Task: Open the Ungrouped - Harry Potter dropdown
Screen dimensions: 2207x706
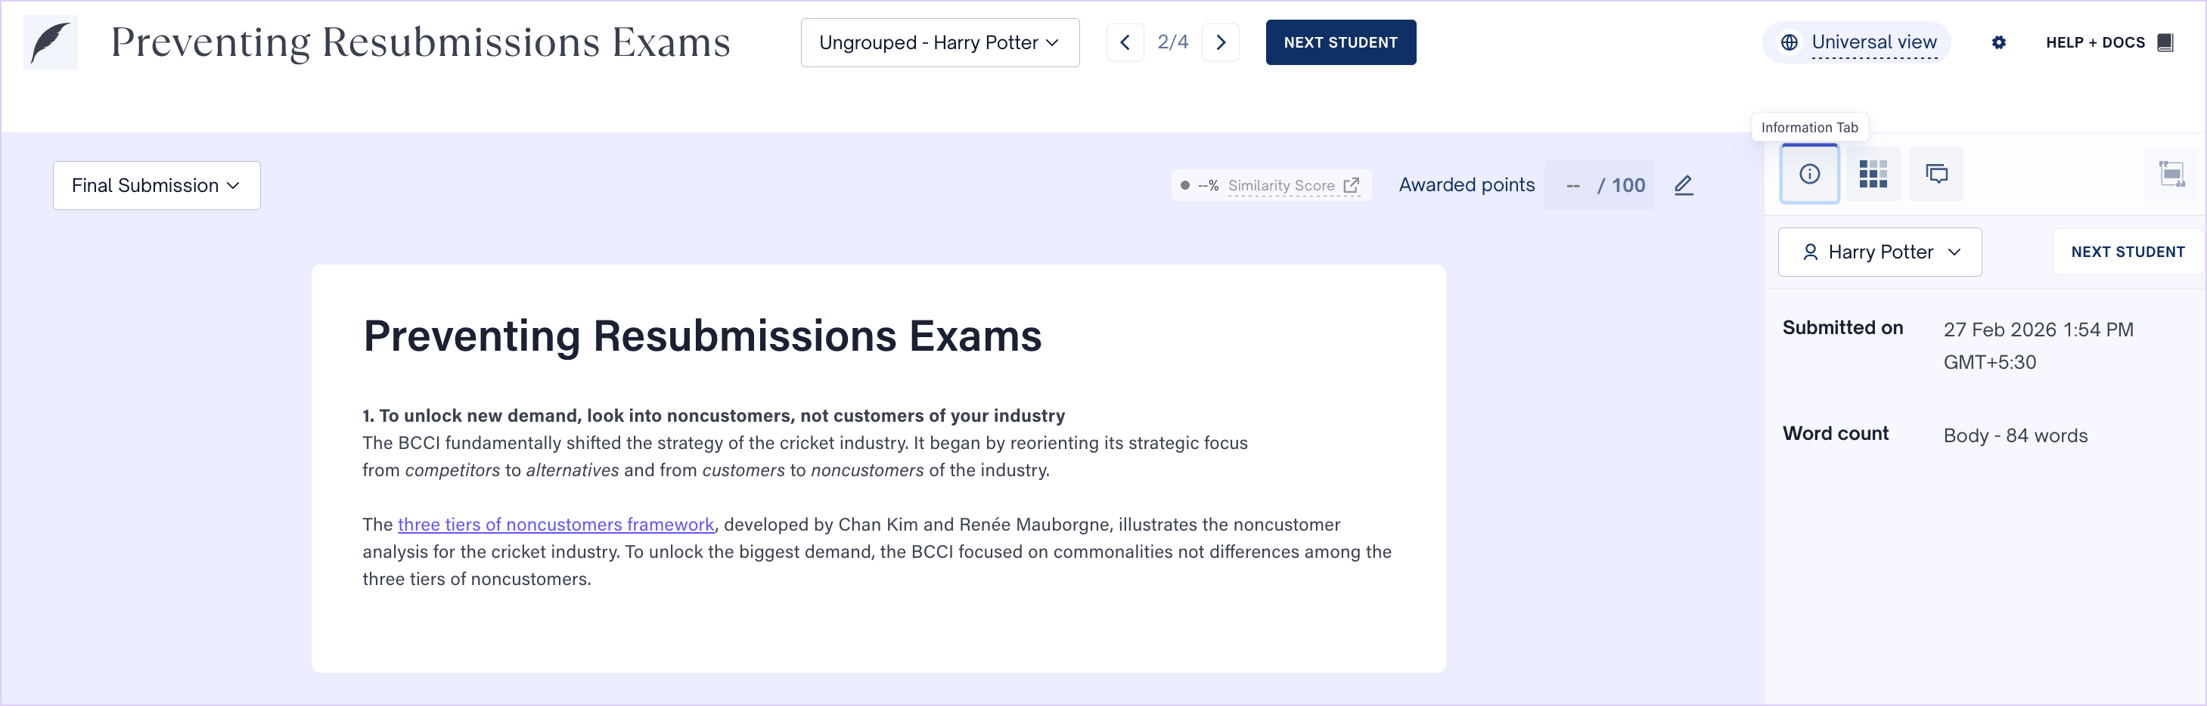Action: click(x=939, y=43)
